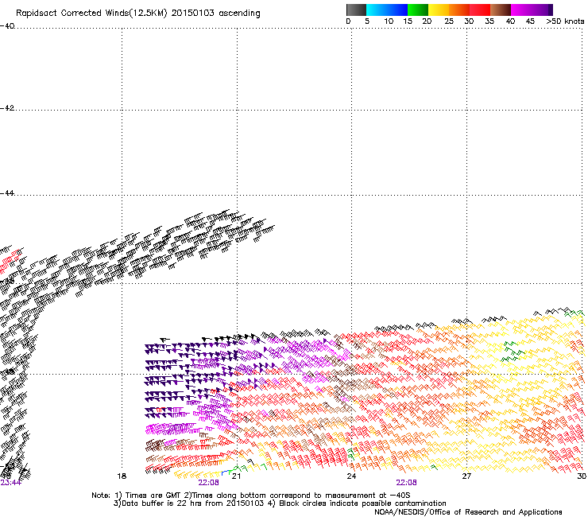
Task: Click the purple '23:44' swath time label
Action: [11, 483]
